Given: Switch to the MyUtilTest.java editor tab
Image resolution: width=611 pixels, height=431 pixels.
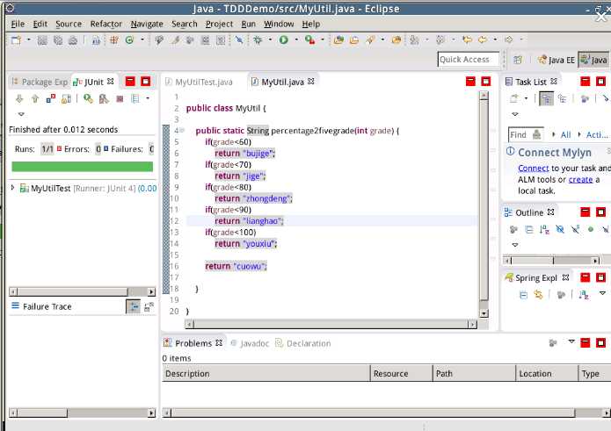Looking at the screenshot, I should tap(203, 82).
